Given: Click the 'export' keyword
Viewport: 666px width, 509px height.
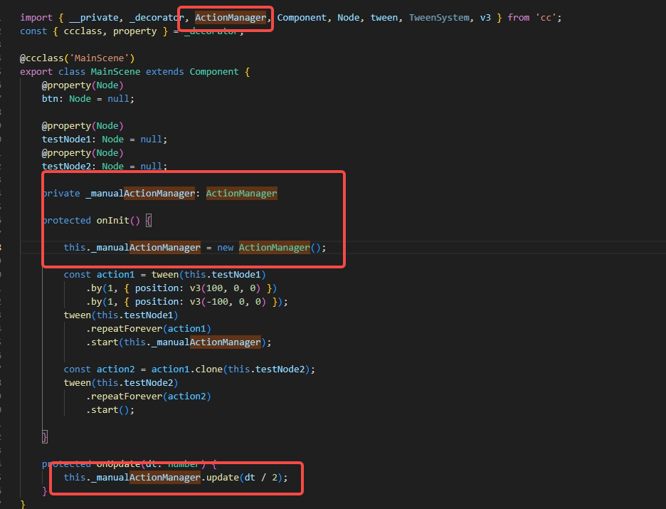Looking at the screenshot, I should point(36,72).
